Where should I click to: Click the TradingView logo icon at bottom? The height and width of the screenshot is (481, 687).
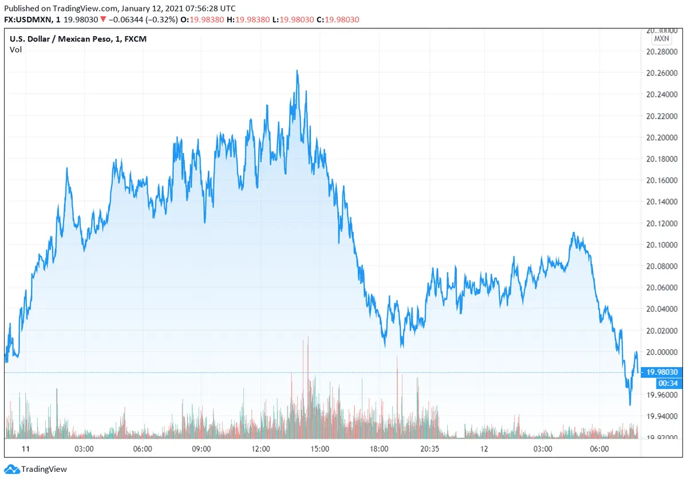pyautogui.click(x=11, y=469)
